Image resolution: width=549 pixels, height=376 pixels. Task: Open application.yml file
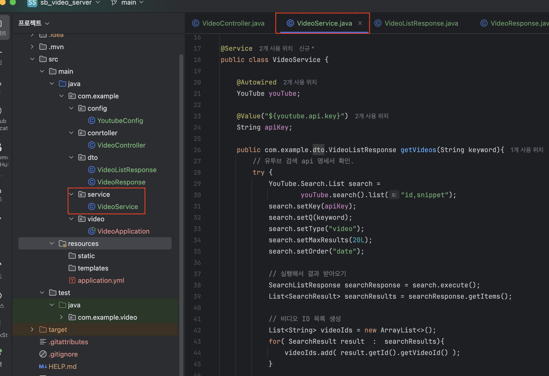(x=101, y=280)
